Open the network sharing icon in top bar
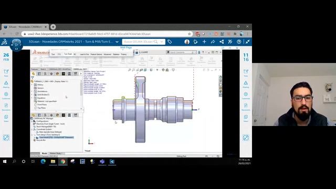The image size is (336, 189). pos(222,42)
